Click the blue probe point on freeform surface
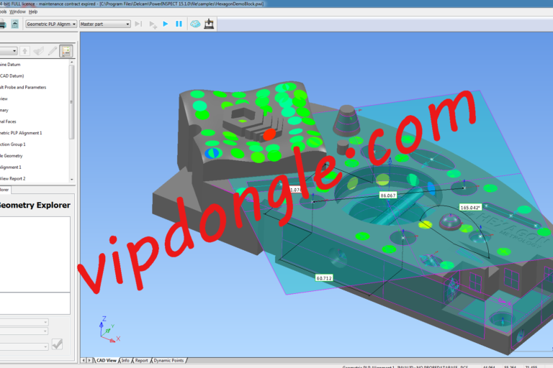 pyautogui.click(x=213, y=153)
